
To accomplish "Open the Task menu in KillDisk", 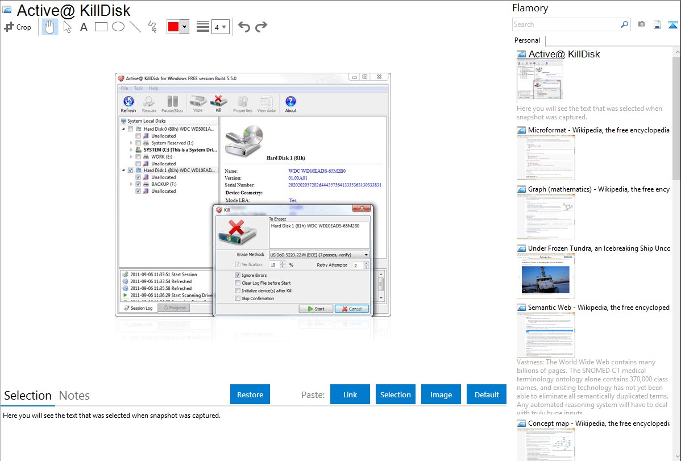I will coord(138,88).
